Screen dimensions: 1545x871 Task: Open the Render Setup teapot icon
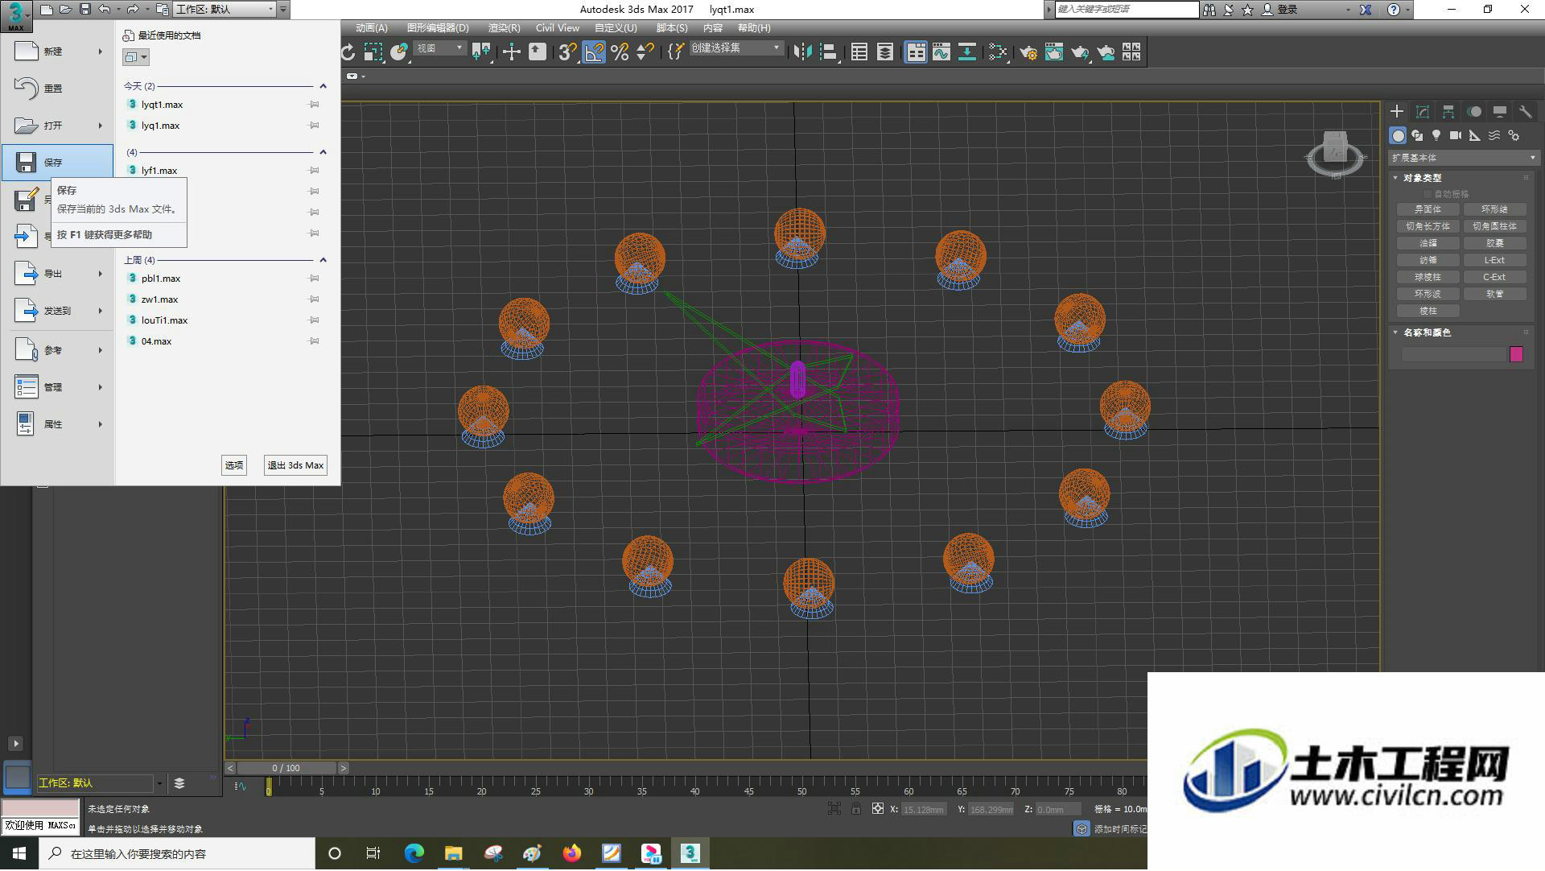(1028, 52)
